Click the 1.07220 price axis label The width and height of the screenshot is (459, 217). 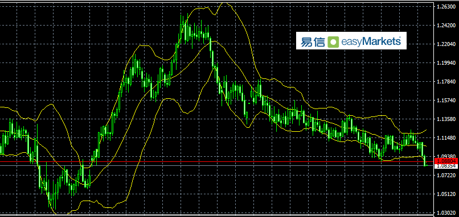click(x=446, y=175)
